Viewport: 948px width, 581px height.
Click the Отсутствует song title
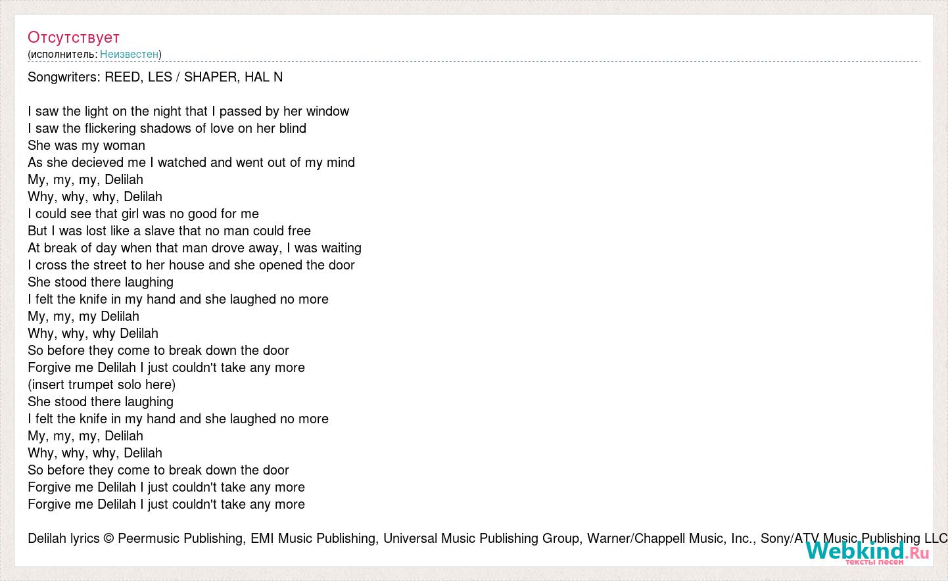(74, 37)
